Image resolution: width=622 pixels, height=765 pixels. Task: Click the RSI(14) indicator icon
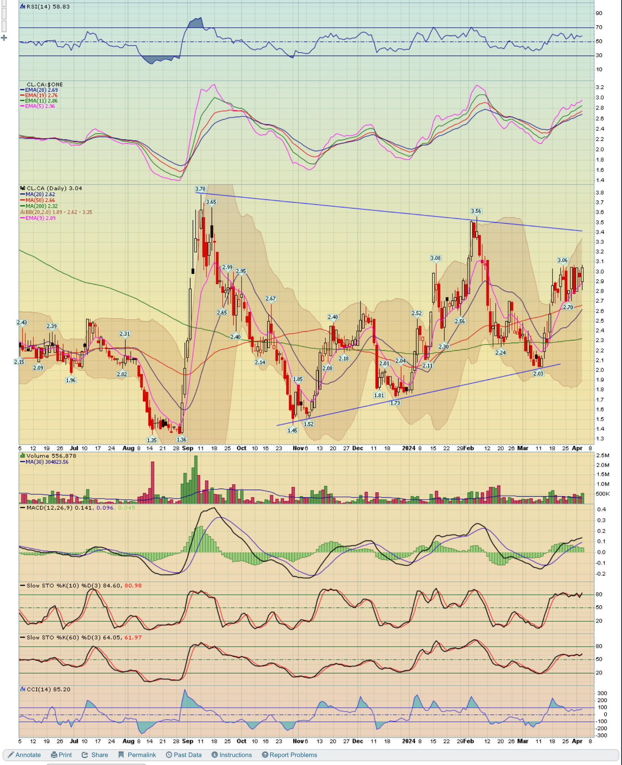tap(23, 6)
